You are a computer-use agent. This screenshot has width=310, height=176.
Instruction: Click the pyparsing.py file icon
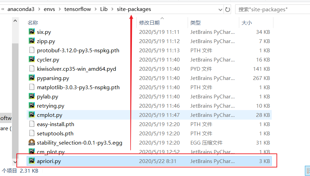coord(32,78)
